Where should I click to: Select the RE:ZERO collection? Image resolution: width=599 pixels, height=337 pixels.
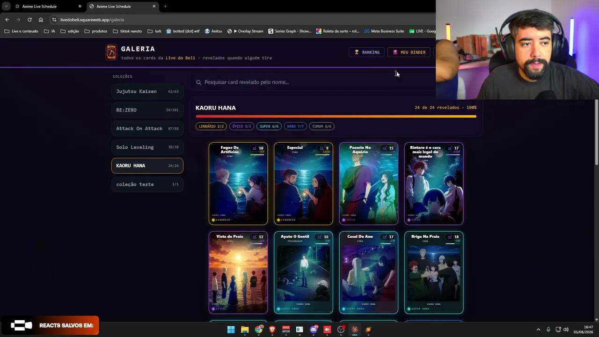coord(147,110)
